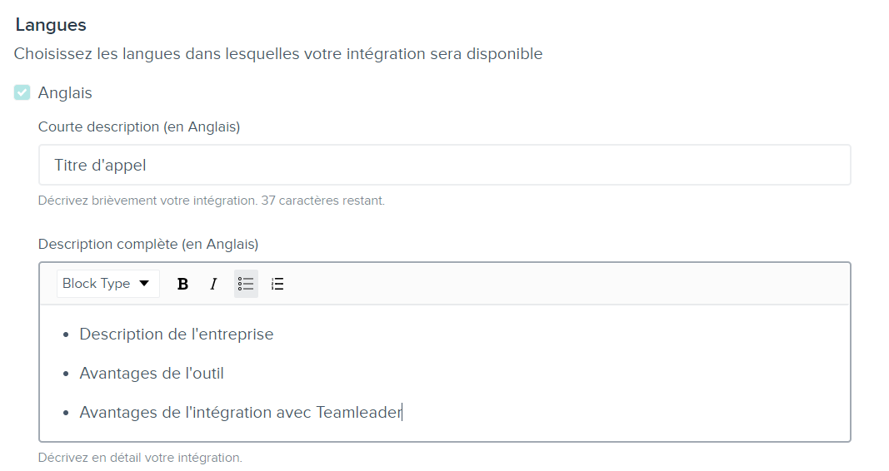Click the Block Type dropdown arrow

click(144, 284)
